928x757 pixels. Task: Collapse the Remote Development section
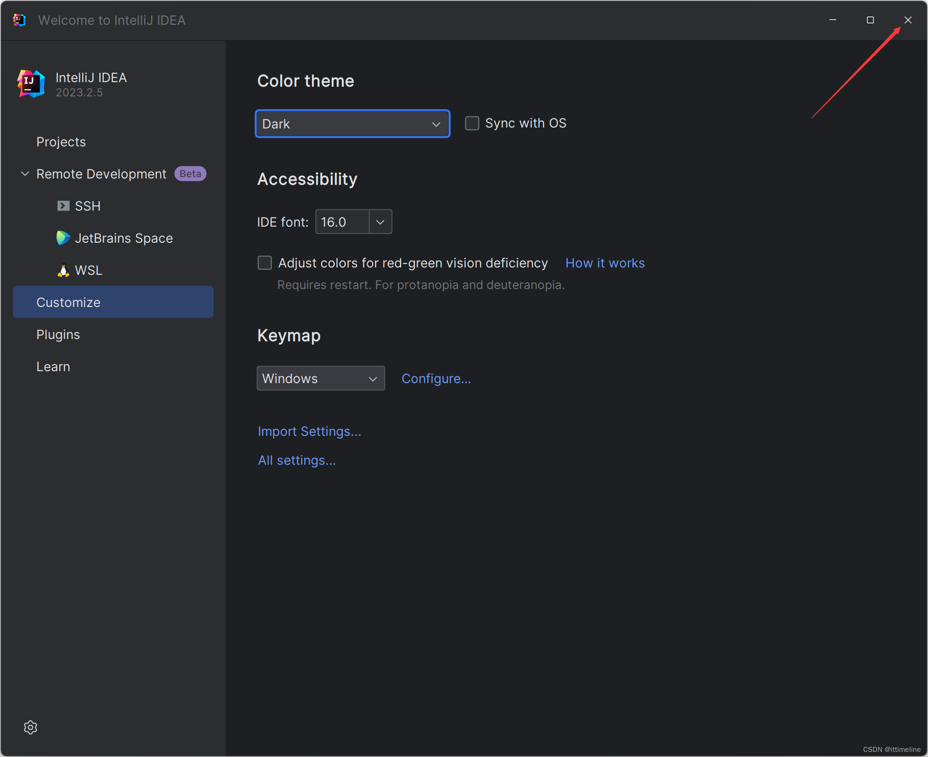coord(25,174)
